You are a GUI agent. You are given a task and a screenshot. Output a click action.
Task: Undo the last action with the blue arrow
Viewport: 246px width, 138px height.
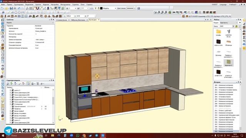19,8
